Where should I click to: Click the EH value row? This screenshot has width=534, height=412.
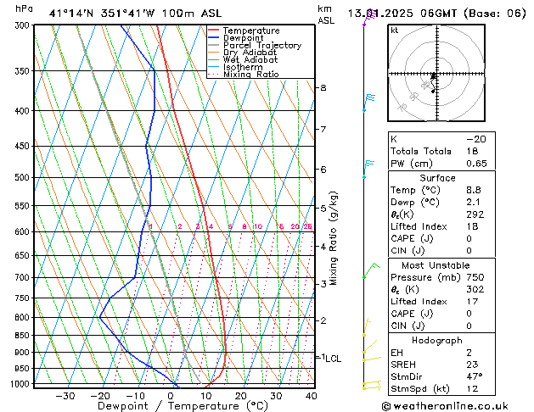[441, 353]
